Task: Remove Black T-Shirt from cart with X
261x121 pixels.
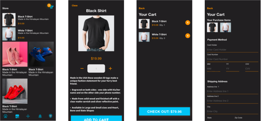Action: (x=187, y=22)
